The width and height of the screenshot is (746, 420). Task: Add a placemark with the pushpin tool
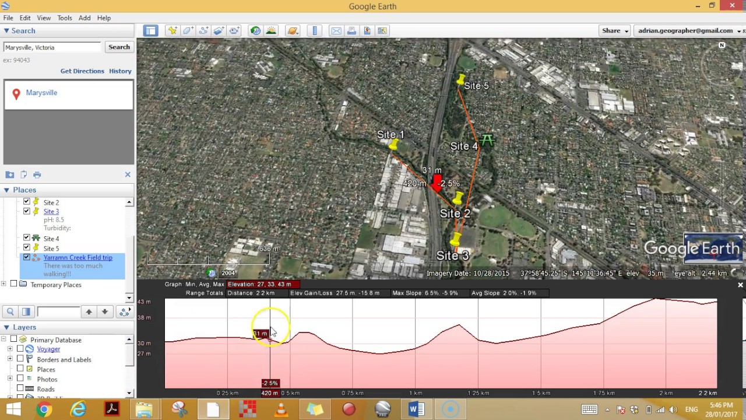click(x=173, y=31)
